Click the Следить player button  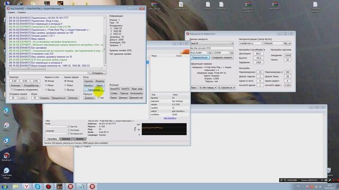click(x=44, y=98)
